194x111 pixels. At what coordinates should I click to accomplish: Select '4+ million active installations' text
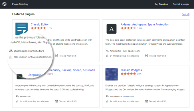pyautogui.click(x=34, y=101)
